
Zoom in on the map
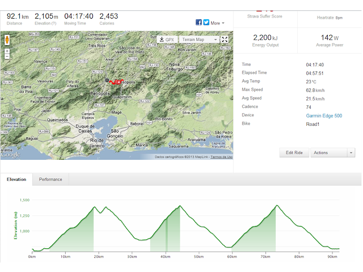click(x=7, y=51)
